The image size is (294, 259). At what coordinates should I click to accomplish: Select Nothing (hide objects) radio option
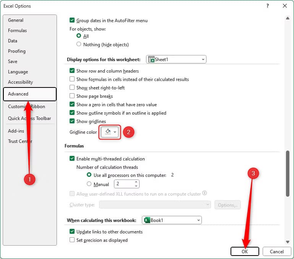pos(79,44)
